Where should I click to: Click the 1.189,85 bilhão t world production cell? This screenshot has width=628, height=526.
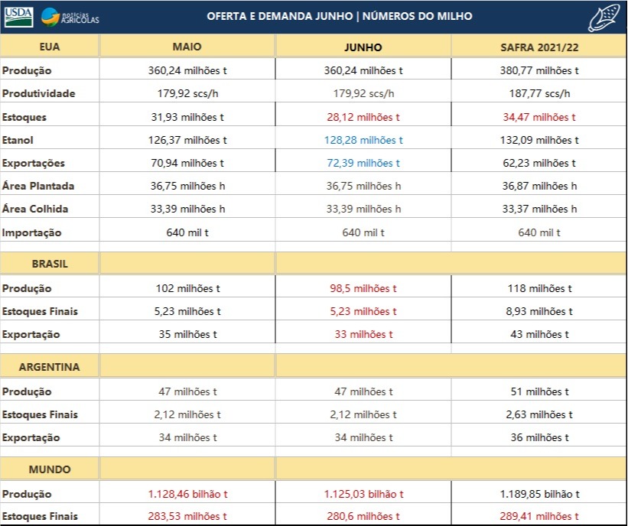coord(539,494)
